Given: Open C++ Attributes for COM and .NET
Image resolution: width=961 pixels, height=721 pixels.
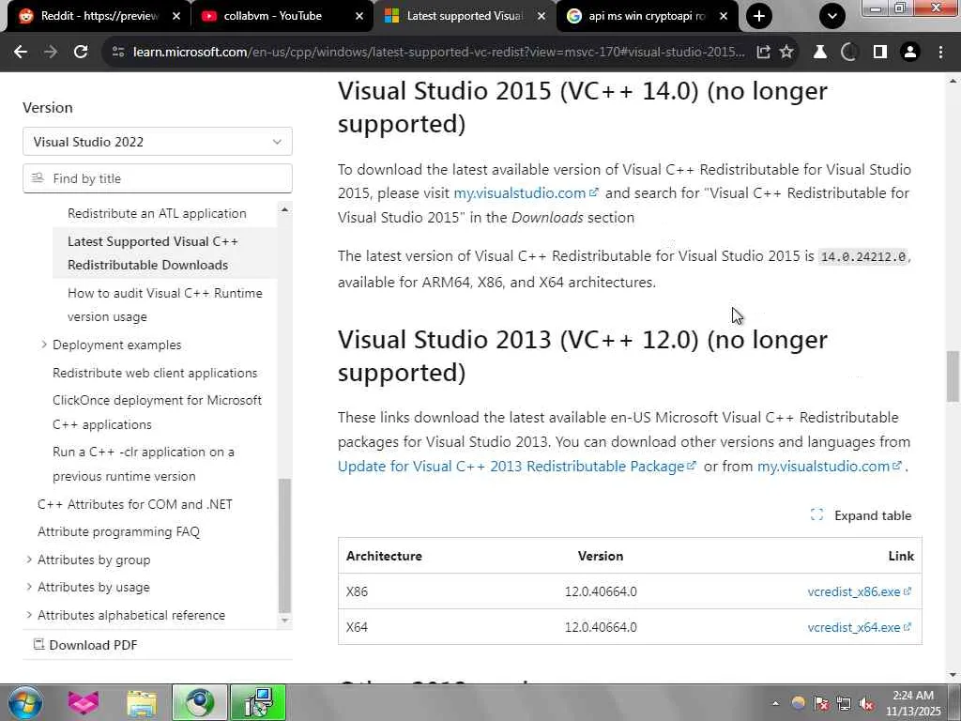Looking at the screenshot, I should 135,504.
